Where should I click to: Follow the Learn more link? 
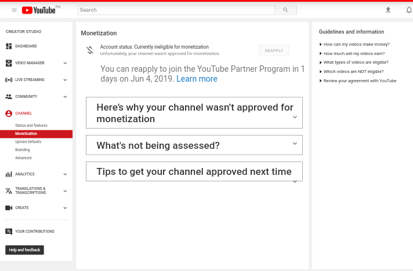click(x=197, y=79)
